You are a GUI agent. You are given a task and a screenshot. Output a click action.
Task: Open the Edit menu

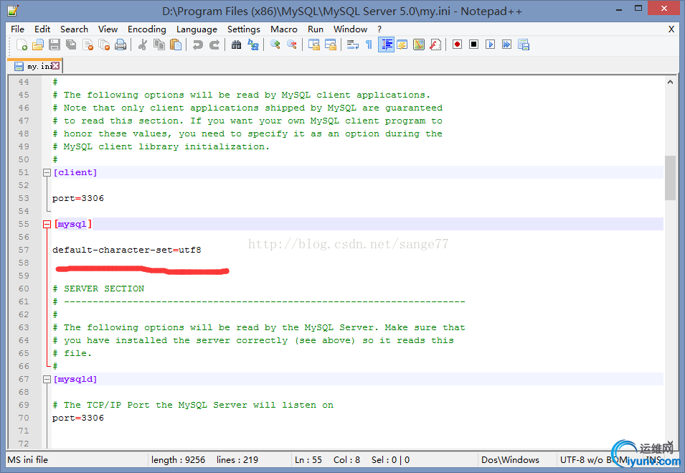(42, 29)
